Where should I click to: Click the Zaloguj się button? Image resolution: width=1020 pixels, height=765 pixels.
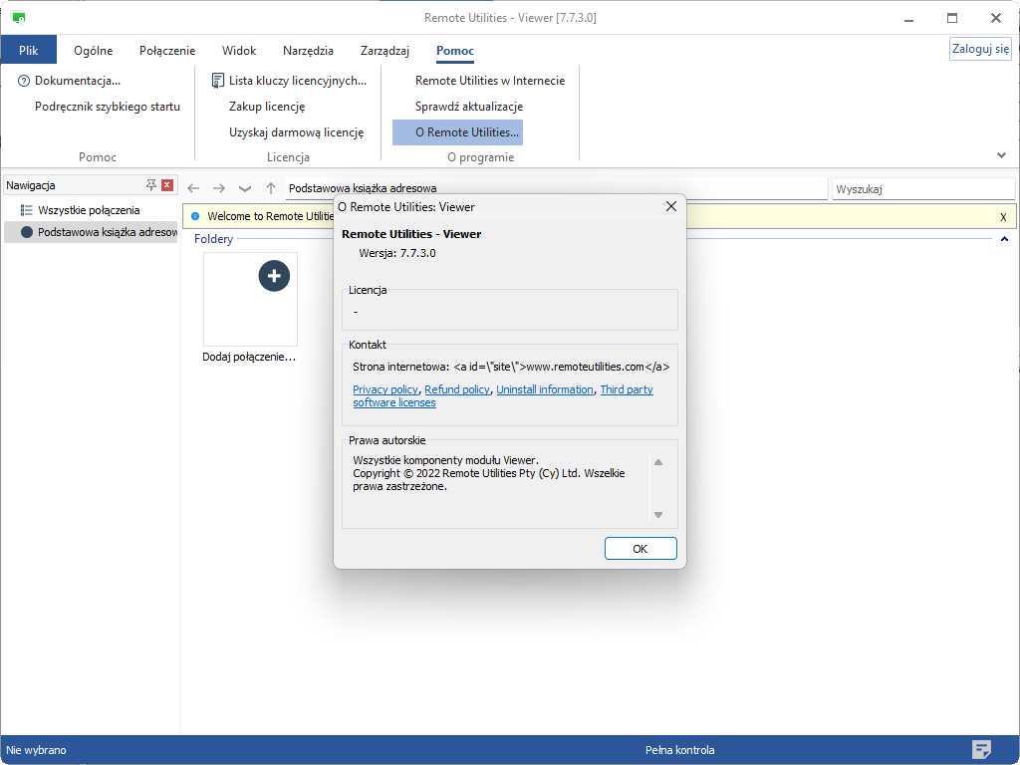pyautogui.click(x=980, y=49)
